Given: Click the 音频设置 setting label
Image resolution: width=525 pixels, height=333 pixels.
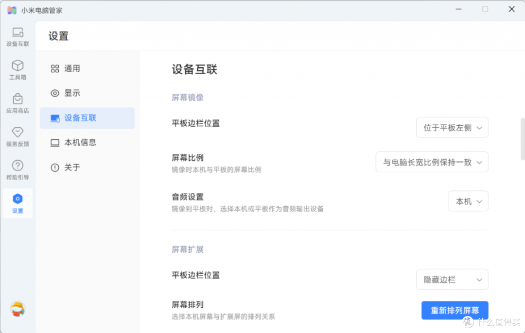Looking at the screenshot, I should 188,197.
